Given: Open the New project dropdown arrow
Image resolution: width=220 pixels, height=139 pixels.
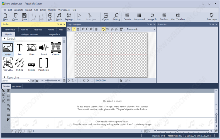Looking at the screenshot, I should [10, 17].
